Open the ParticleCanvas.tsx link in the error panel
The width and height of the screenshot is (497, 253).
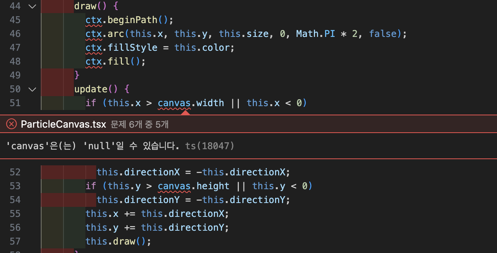tap(63, 124)
